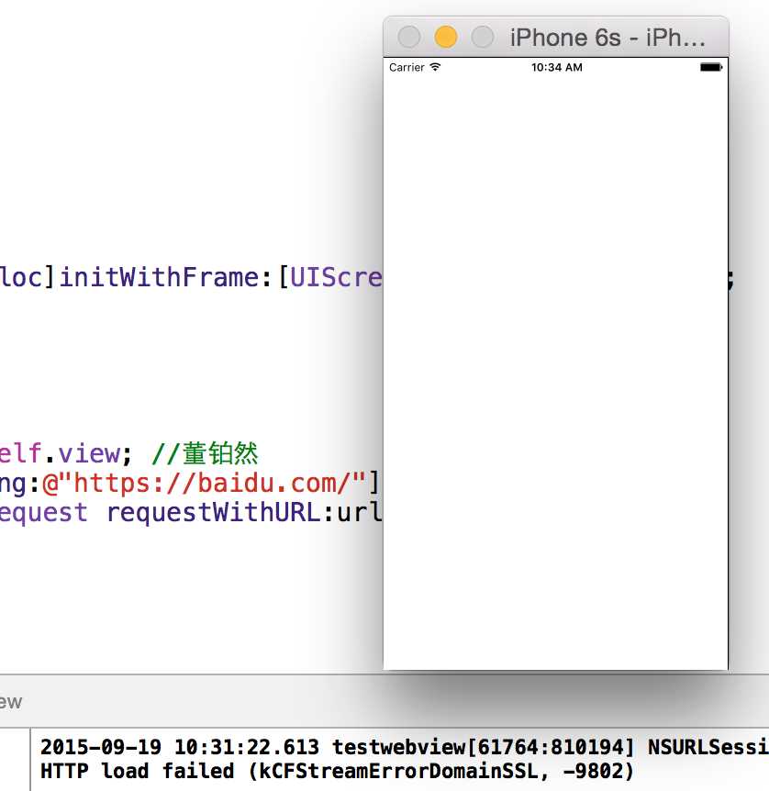This screenshot has width=769, height=791.
Task: Click the kCFStreamErrorDomainSSL, -9802 error text
Action: tap(440, 771)
